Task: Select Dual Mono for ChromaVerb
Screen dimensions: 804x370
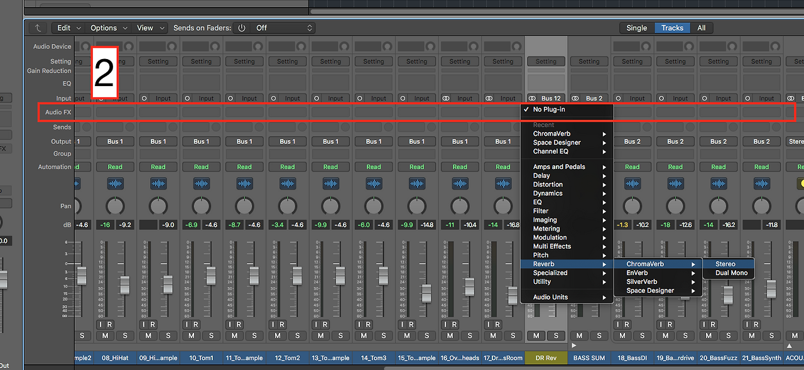Action: coord(729,273)
